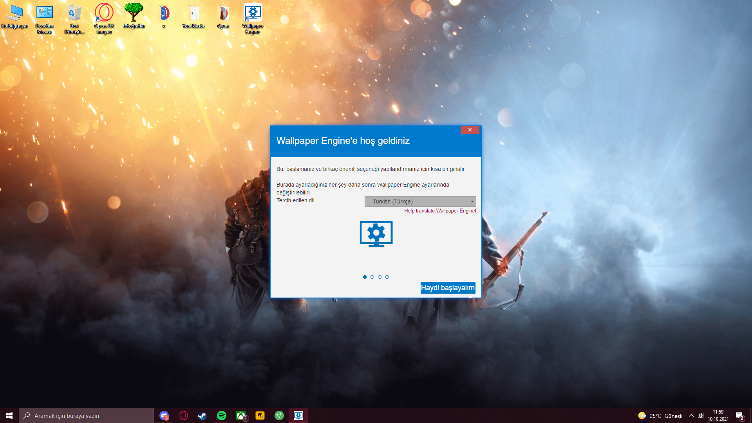Launch the Opera GX tarayıcı desktop shortcut
This screenshot has height=423, width=752.
click(x=104, y=19)
